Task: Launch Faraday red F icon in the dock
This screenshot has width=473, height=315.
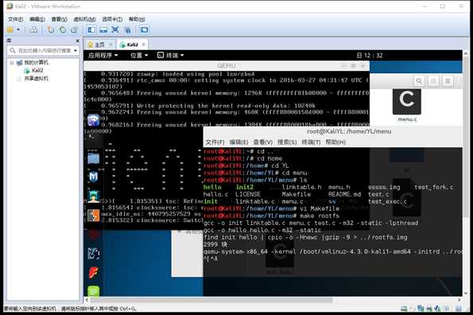Action: pyautogui.click(x=94, y=273)
